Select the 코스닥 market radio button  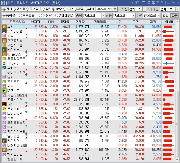pyautogui.click(x=28, y=9)
